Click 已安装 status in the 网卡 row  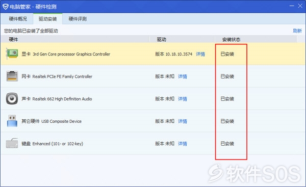227,76
